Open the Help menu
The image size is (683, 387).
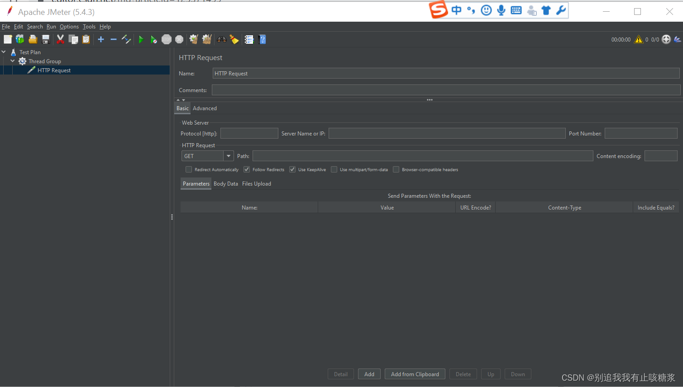pos(105,27)
